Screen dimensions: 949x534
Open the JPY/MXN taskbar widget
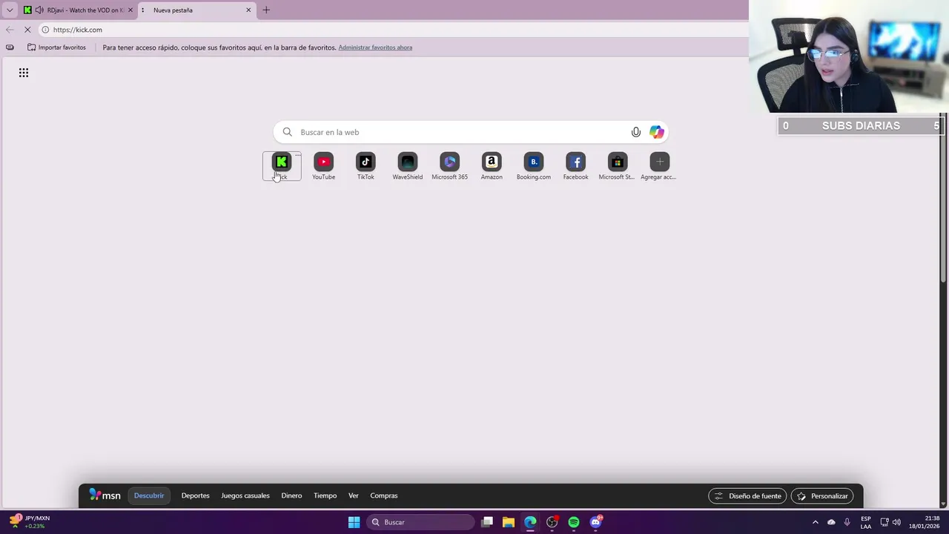point(30,522)
